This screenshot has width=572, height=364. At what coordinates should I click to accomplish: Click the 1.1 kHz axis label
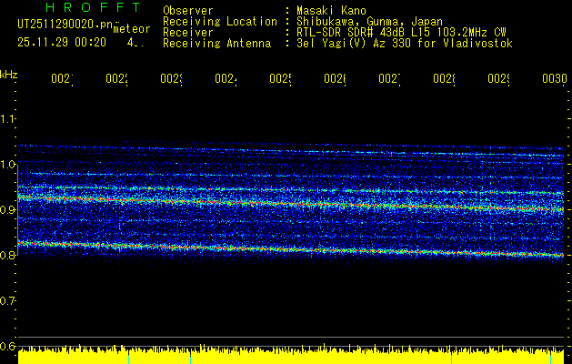7,118
